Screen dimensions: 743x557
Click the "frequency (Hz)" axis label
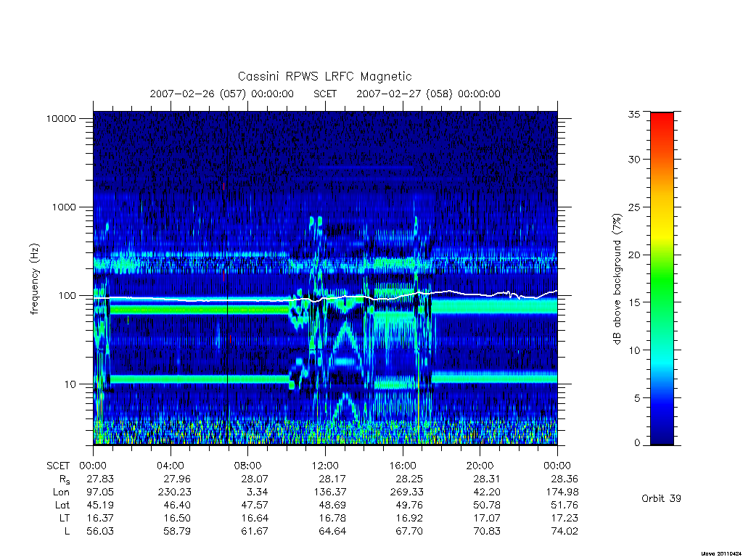click(35, 279)
